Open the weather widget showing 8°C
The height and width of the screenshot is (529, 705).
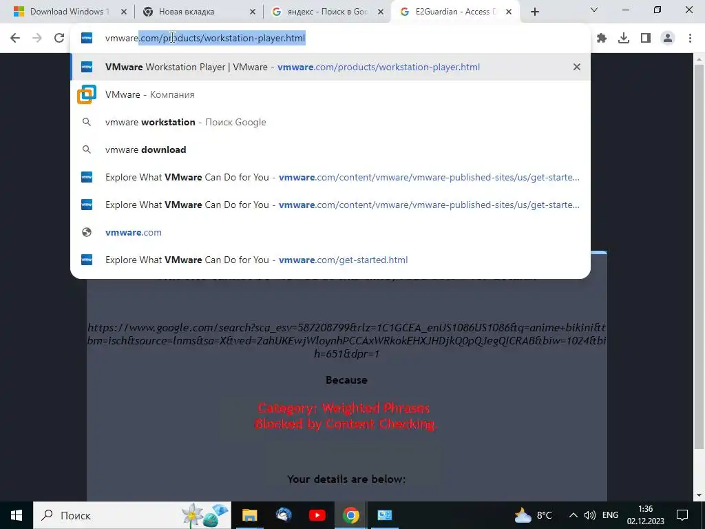pyautogui.click(x=534, y=515)
